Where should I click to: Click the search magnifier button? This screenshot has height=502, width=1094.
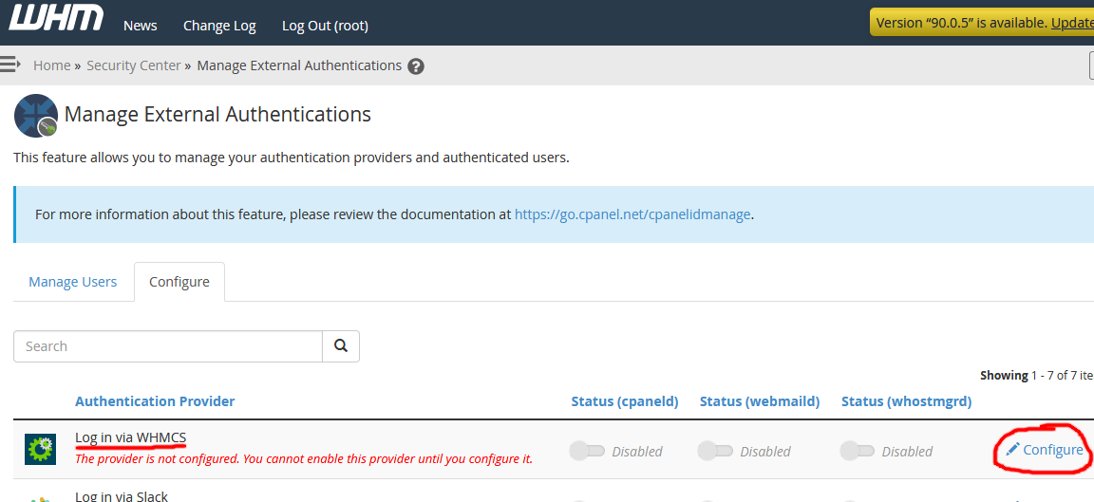point(341,345)
